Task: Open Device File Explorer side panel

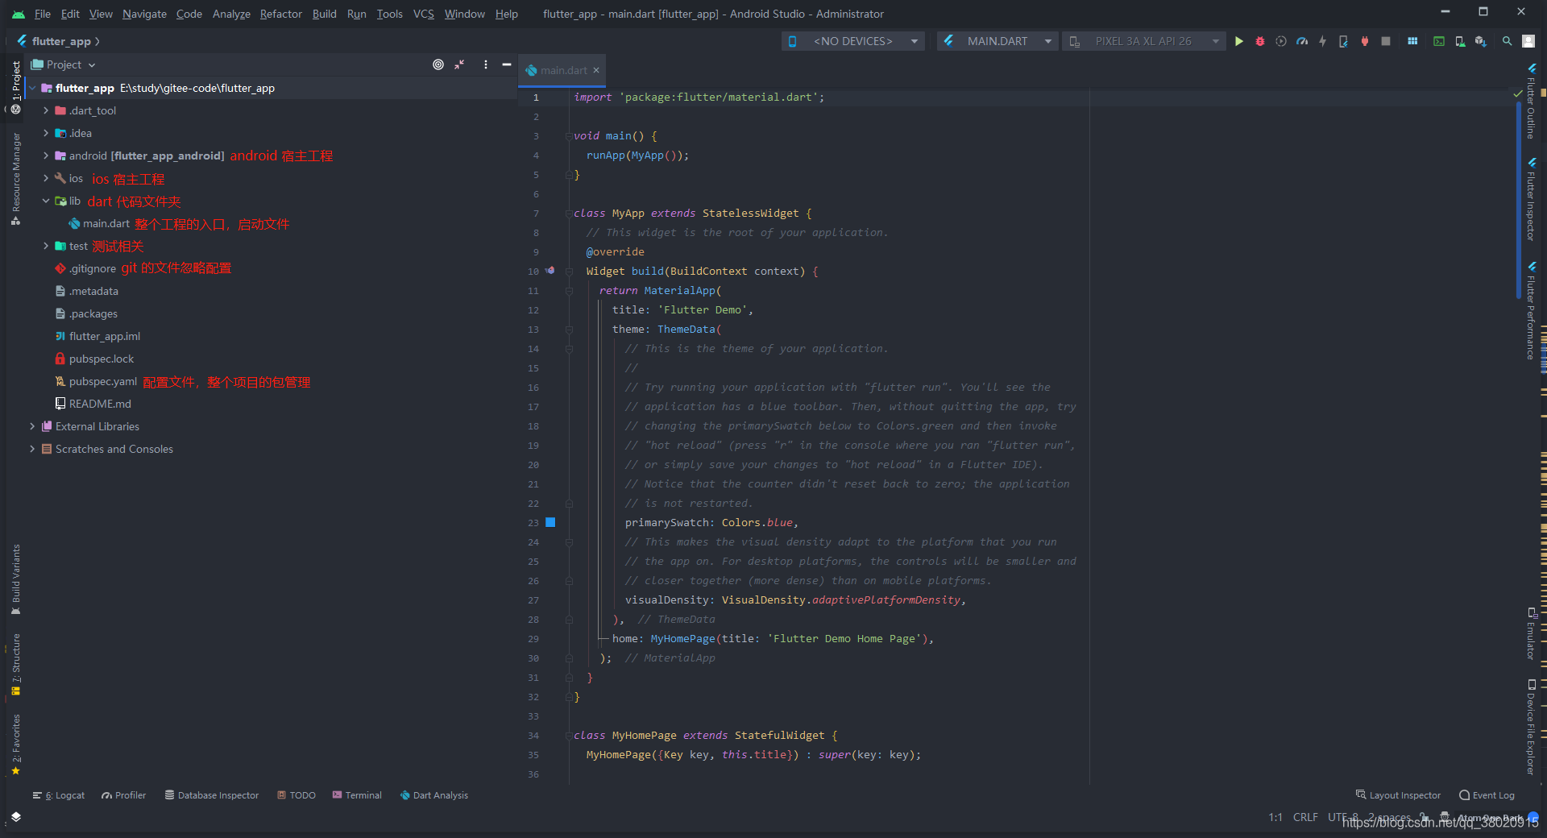Action: tap(1531, 727)
